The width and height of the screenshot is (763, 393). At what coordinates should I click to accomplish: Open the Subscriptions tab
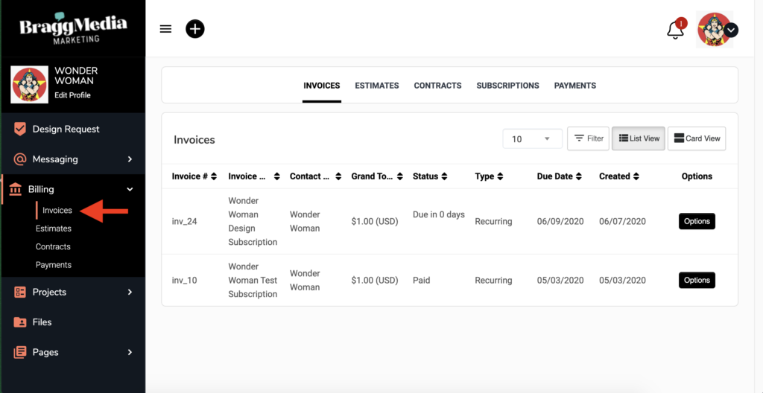pyautogui.click(x=507, y=86)
